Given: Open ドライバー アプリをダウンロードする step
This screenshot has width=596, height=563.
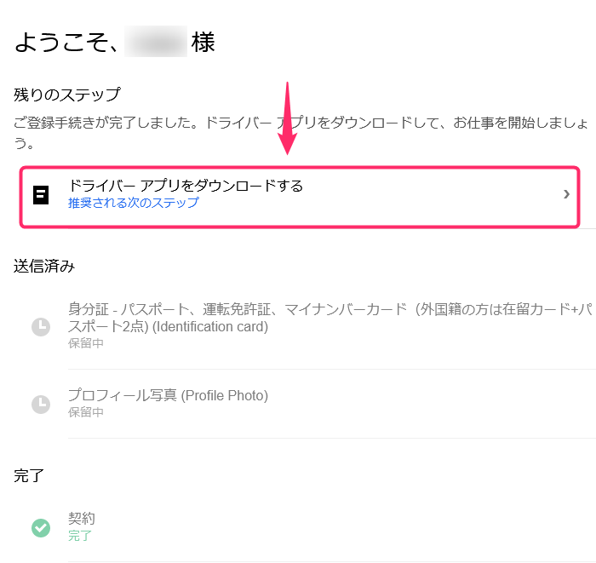Looking at the screenshot, I should click(x=300, y=197).
